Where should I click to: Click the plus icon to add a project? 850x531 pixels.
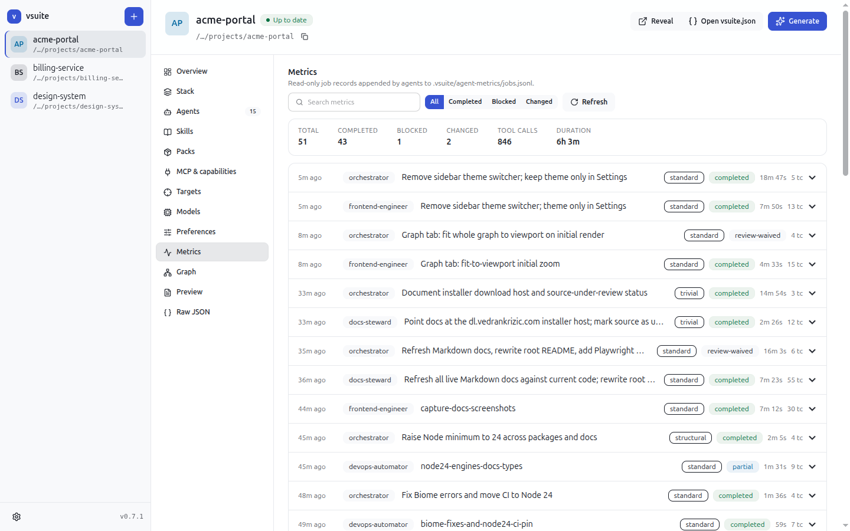(x=134, y=17)
